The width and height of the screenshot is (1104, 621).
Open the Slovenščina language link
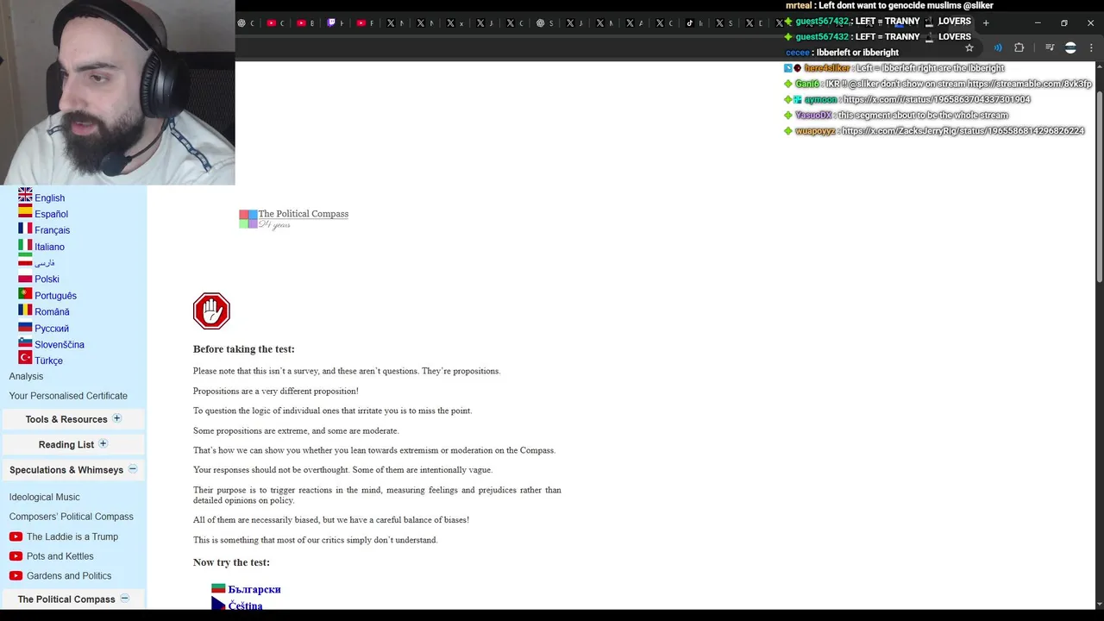(60, 345)
